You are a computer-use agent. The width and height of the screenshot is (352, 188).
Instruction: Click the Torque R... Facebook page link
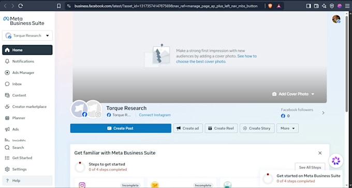click(x=119, y=115)
